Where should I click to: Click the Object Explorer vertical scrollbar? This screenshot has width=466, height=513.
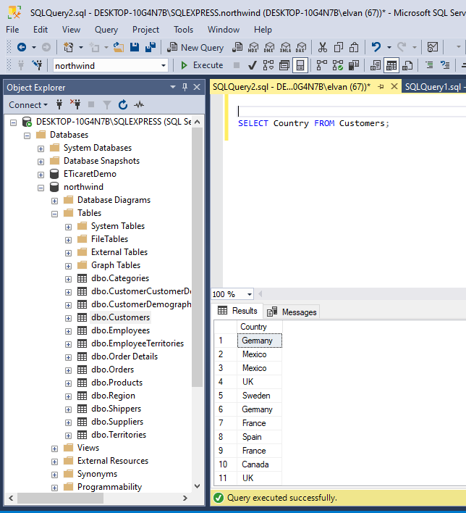tap(197, 257)
